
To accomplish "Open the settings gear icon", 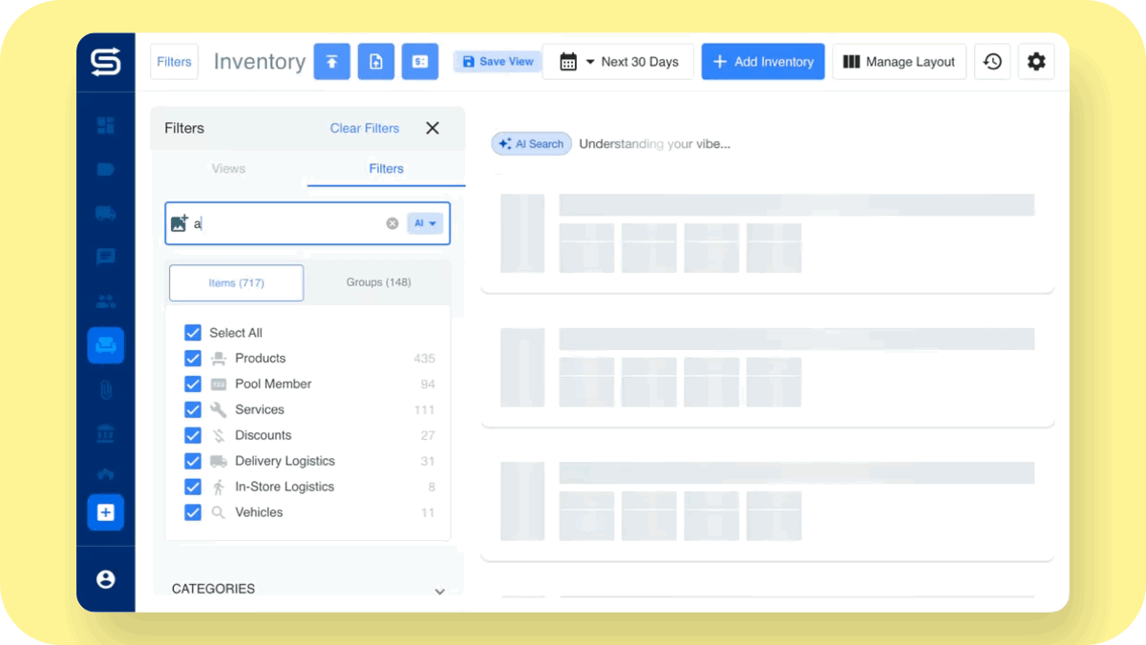I will pyautogui.click(x=1036, y=62).
